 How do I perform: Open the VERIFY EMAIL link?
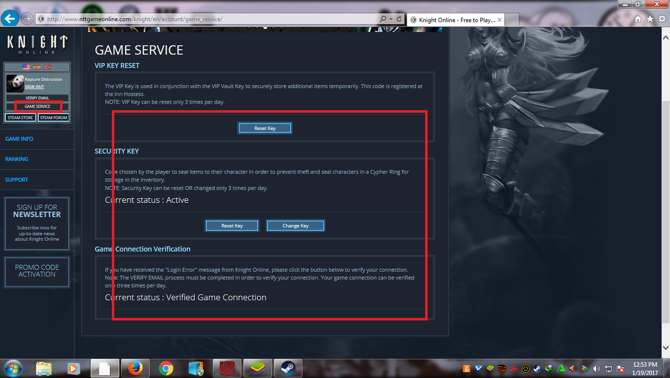pyautogui.click(x=37, y=98)
